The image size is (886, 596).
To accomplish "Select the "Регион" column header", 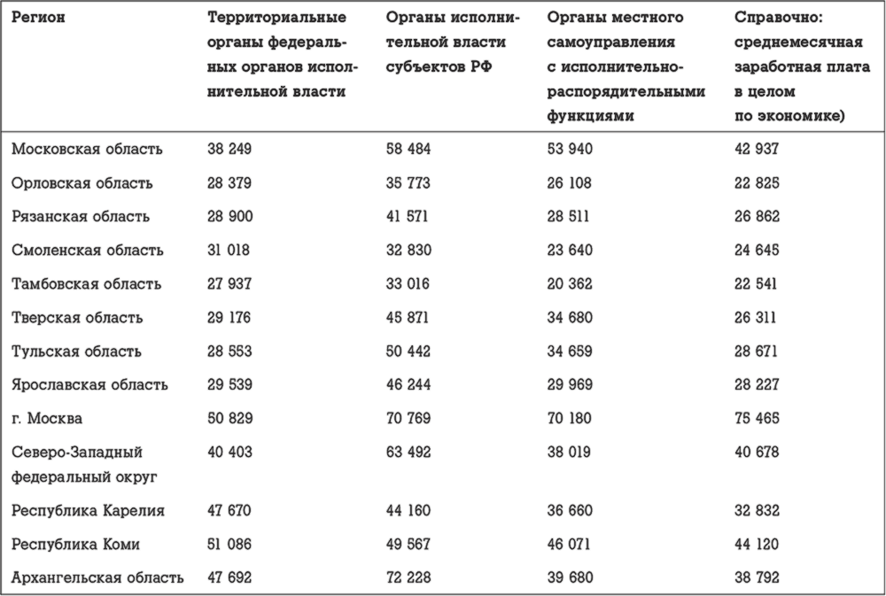I will (x=38, y=18).
